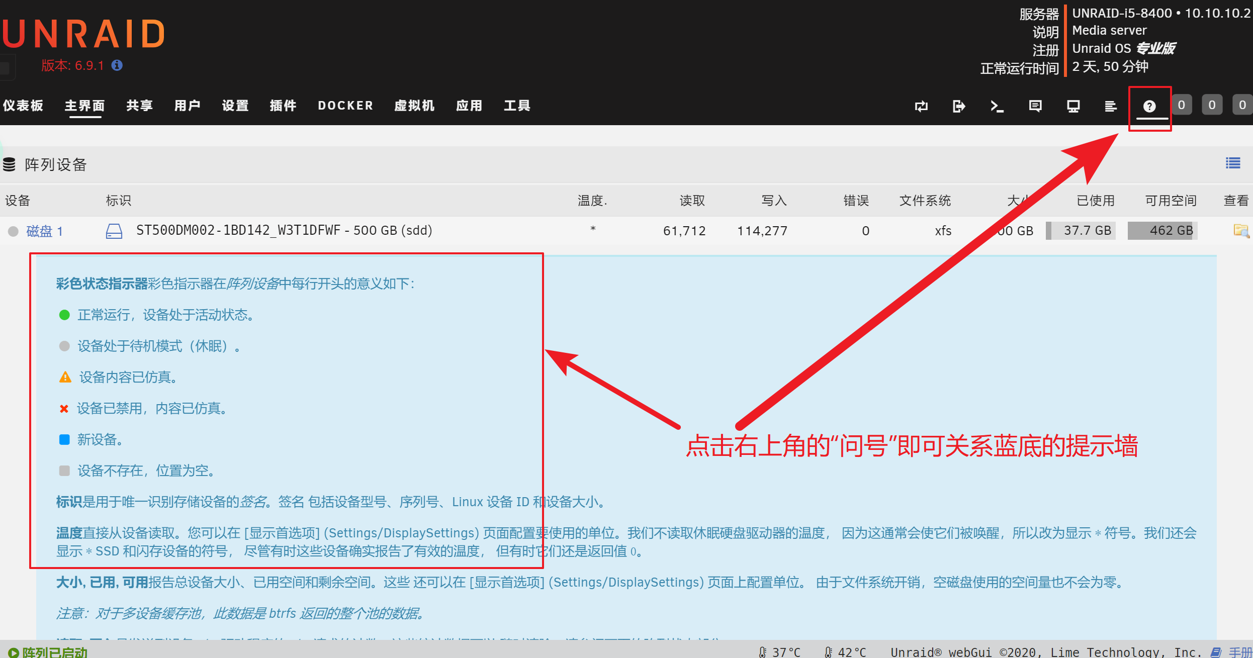Click the 可用空间 column header
Viewport: 1253px width, 658px height.
click(1171, 201)
